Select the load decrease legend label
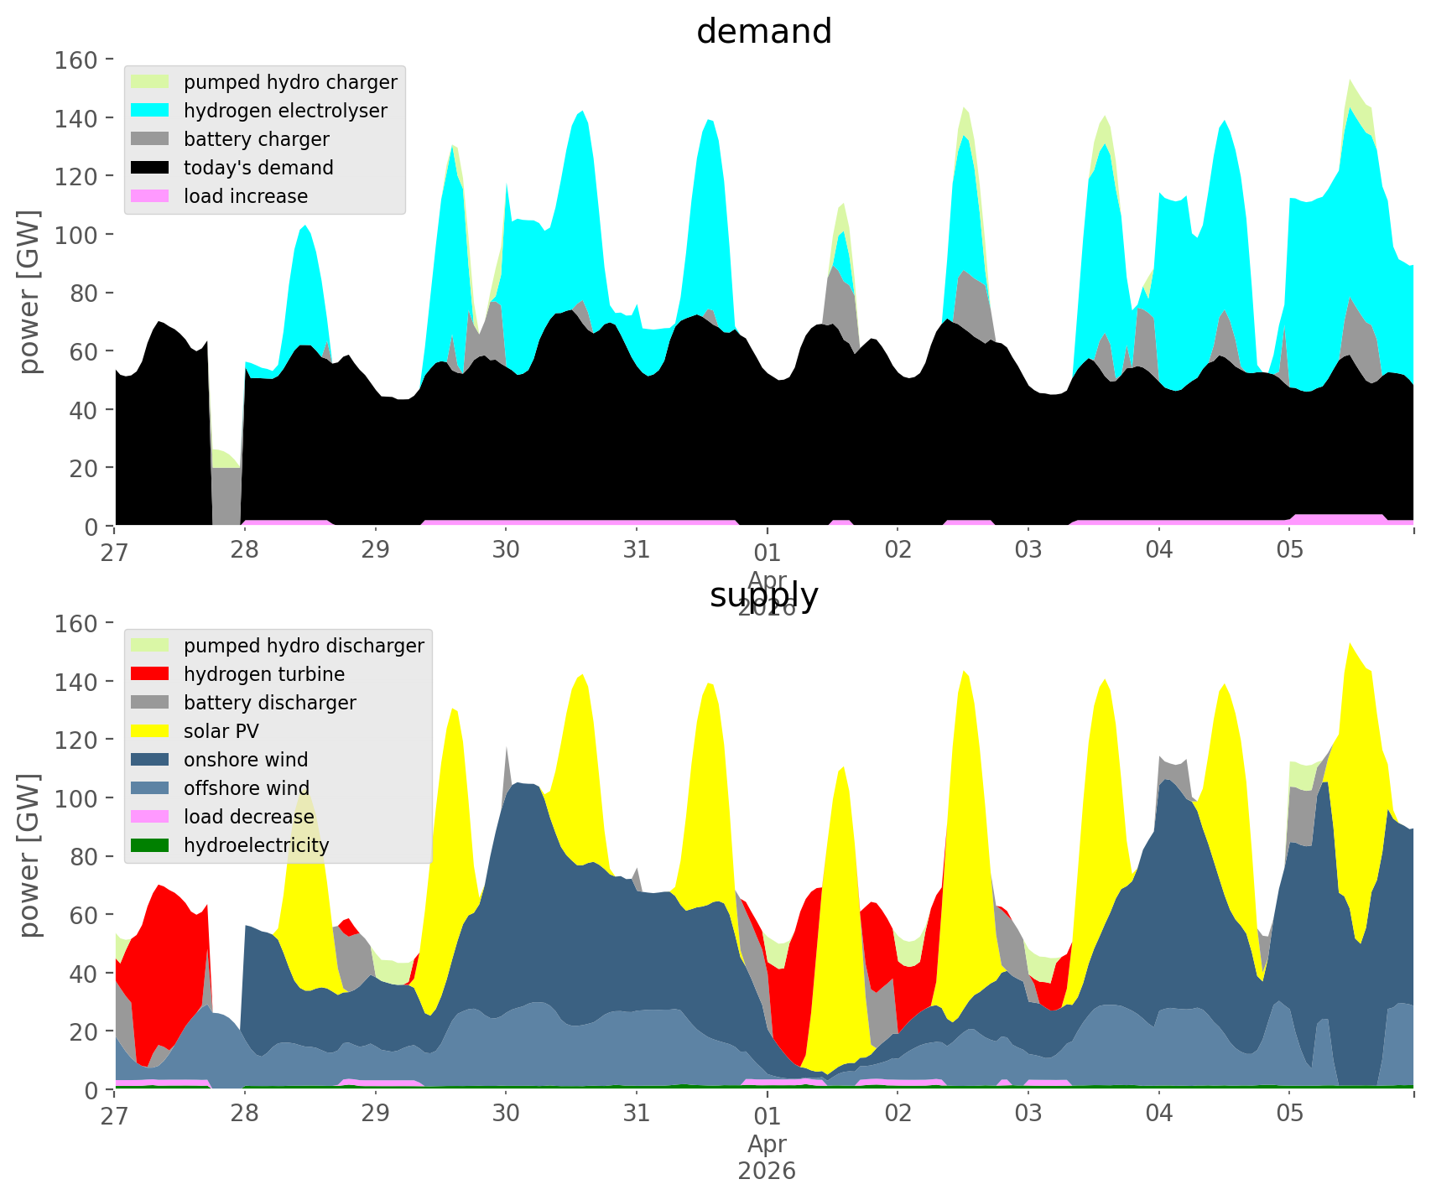This screenshot has height=1200, width=1431. 248,817
